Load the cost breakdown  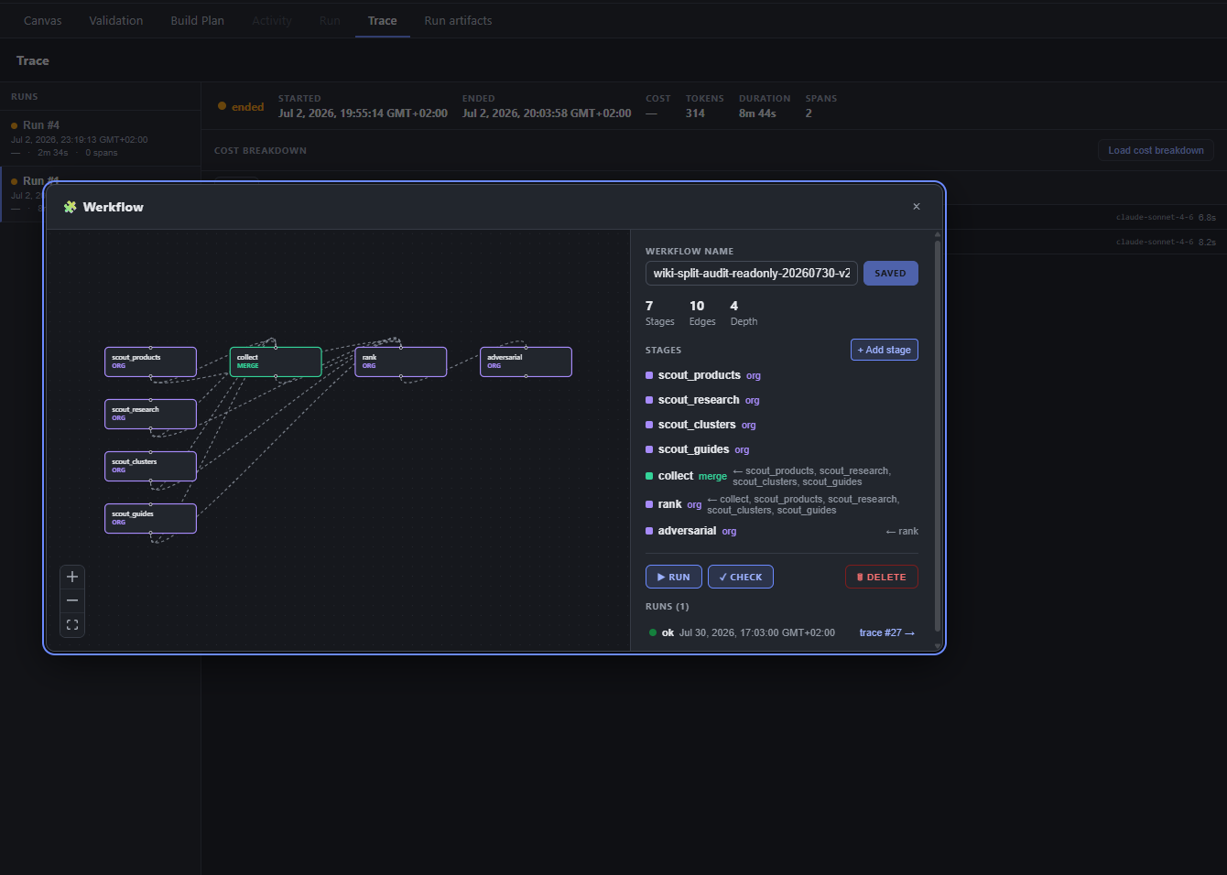1156,150
